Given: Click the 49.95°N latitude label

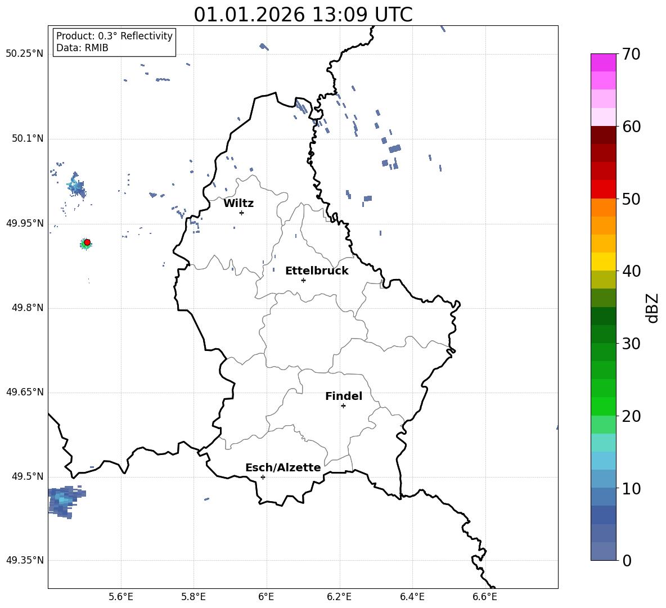Looking at the screenshot, I should point(25,223).
